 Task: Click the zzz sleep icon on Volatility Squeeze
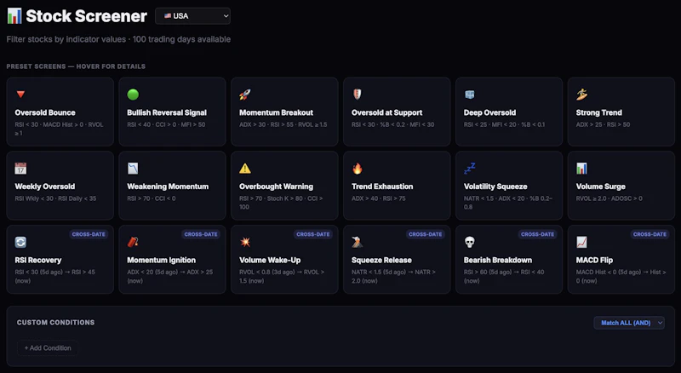click(x=470, y=169)
